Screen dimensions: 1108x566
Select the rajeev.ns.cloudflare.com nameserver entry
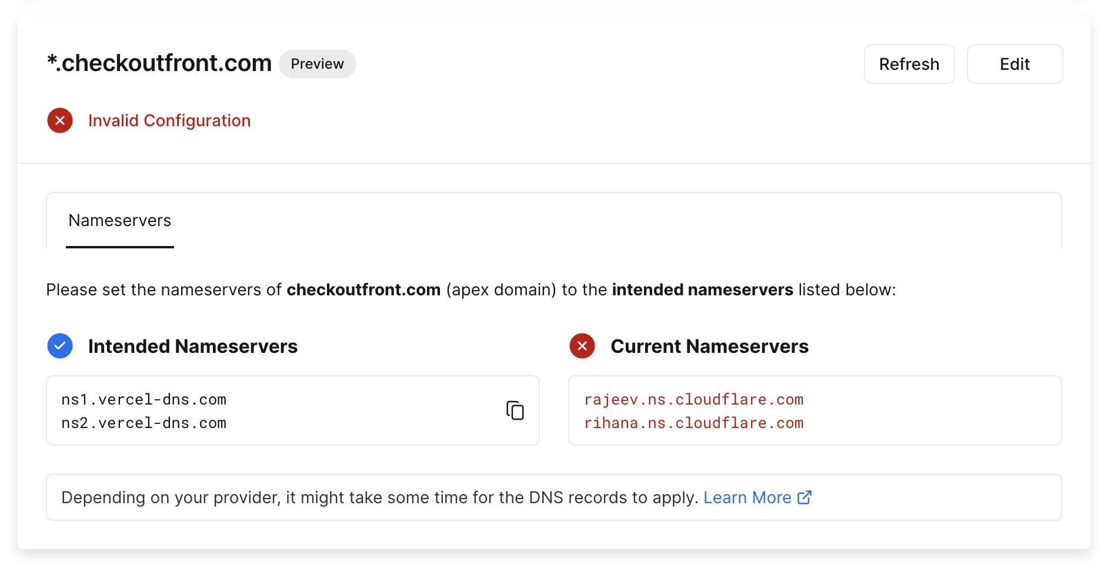[694, 399]
